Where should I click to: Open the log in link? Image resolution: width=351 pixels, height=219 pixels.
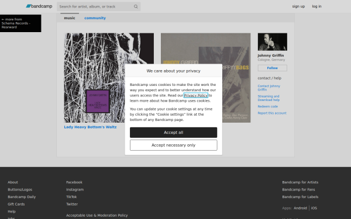pos(316,6)
